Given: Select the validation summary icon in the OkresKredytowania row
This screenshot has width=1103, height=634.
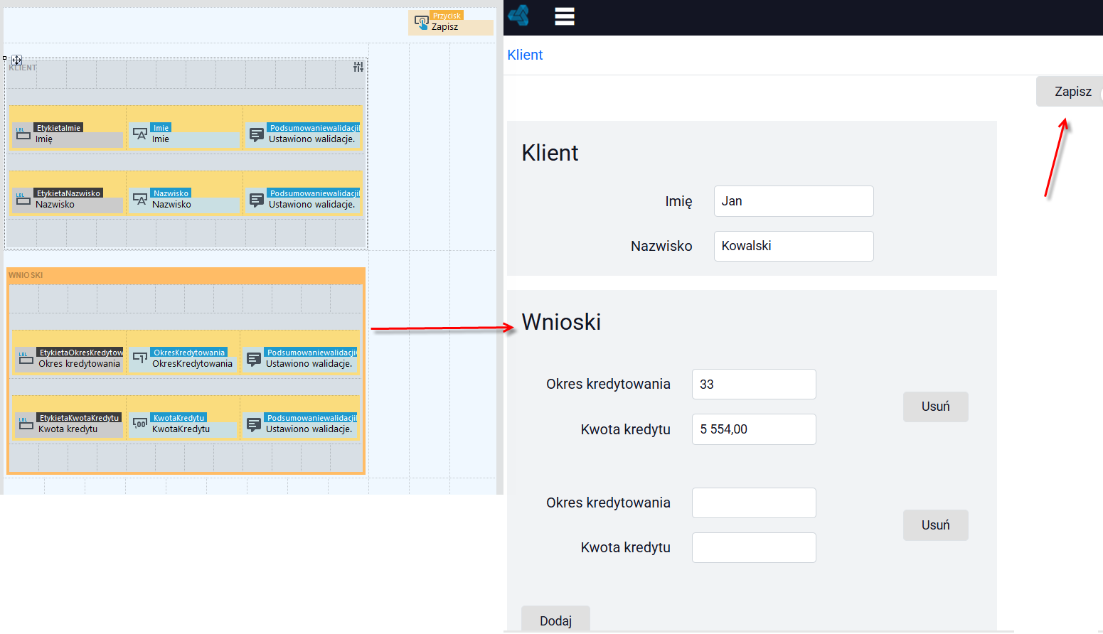Looking at the screenshot, I should [254, 358].
